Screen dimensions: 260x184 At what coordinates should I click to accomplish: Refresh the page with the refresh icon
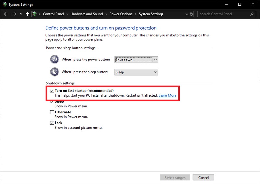pyautogui.click(x=191, y=14)
